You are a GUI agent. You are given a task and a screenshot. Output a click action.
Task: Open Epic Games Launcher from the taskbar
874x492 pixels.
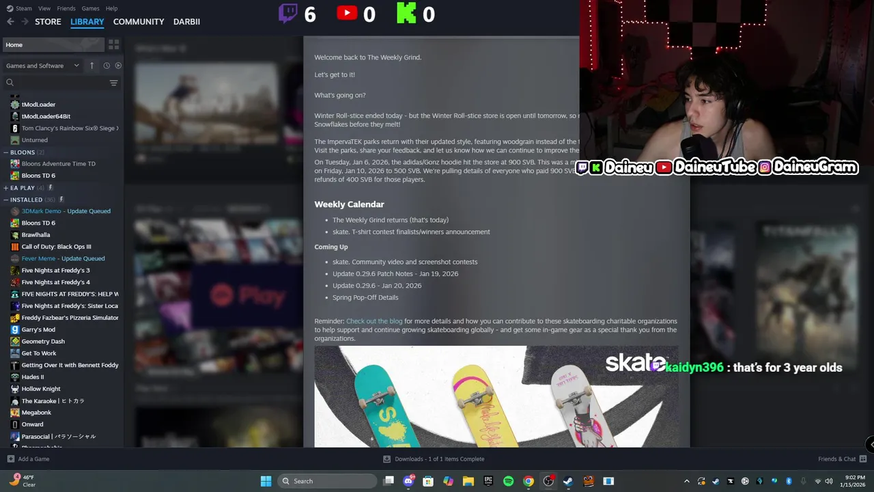point(488,481)
